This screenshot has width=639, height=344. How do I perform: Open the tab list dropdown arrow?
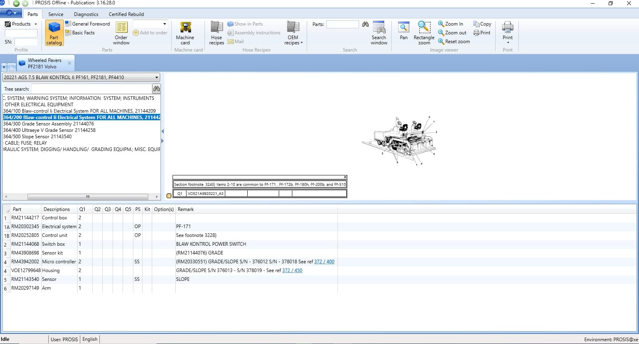(x=4, y=67)
